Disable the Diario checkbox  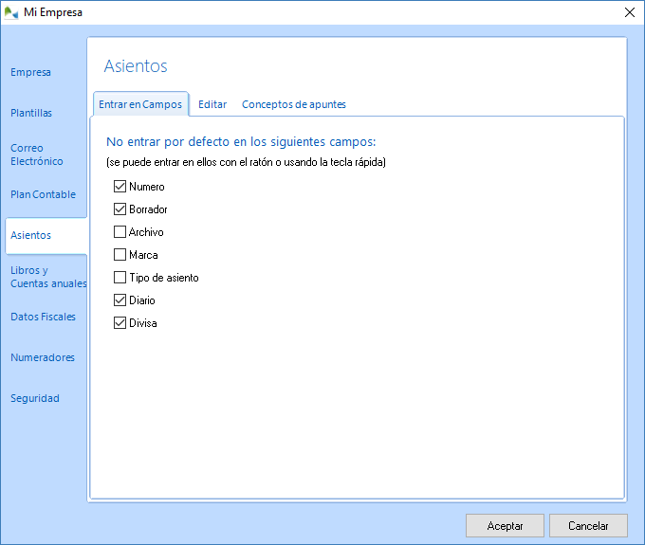click(x=120, y=300)
